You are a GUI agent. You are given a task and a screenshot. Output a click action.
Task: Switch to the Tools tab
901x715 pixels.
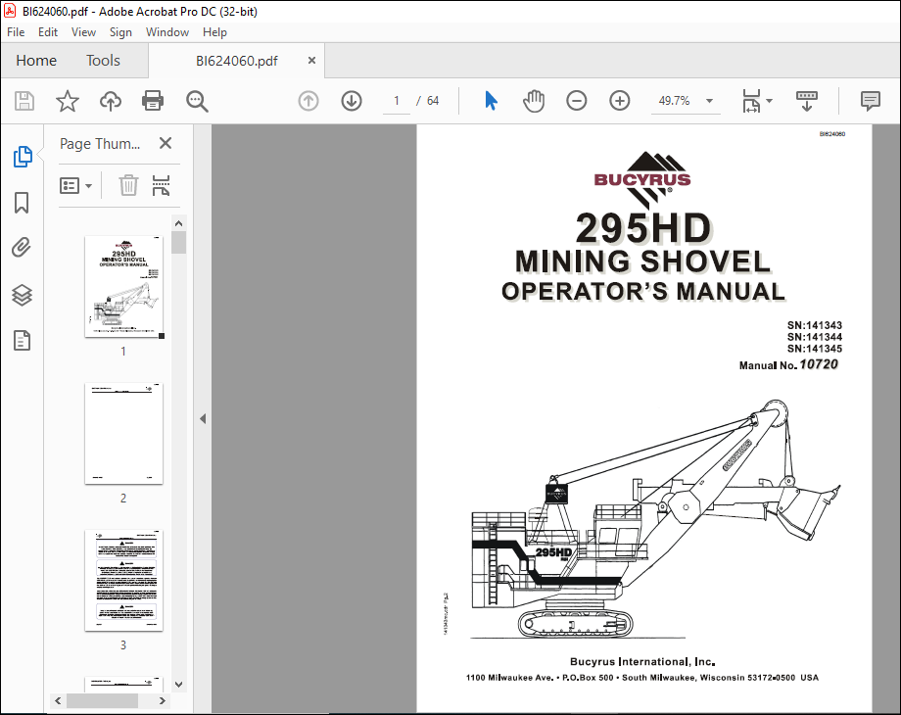tap(103, 61)
